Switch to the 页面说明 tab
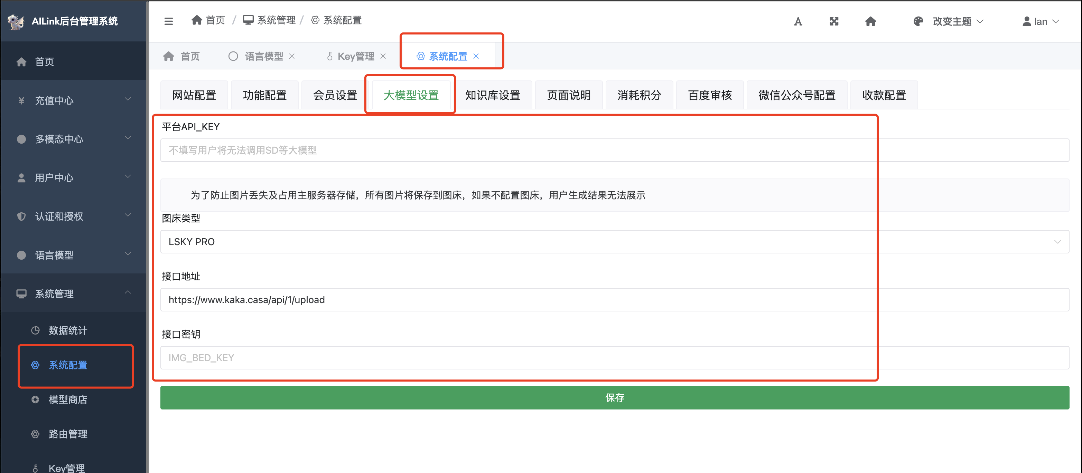This screenshot has width=1082, height=473. (x=569, y=95)
